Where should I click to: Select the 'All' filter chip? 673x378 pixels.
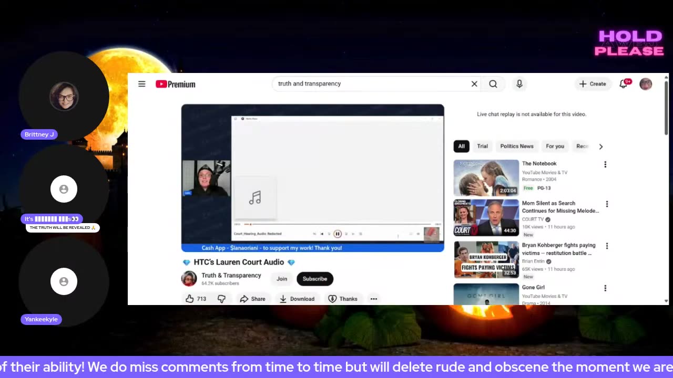(461, 146)
